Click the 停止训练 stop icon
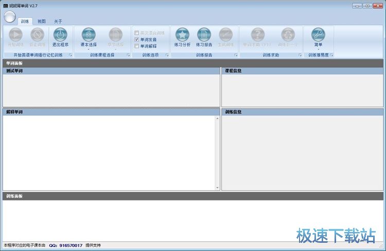Viewport: 386px width, 251px height. [x=37, y=34]
